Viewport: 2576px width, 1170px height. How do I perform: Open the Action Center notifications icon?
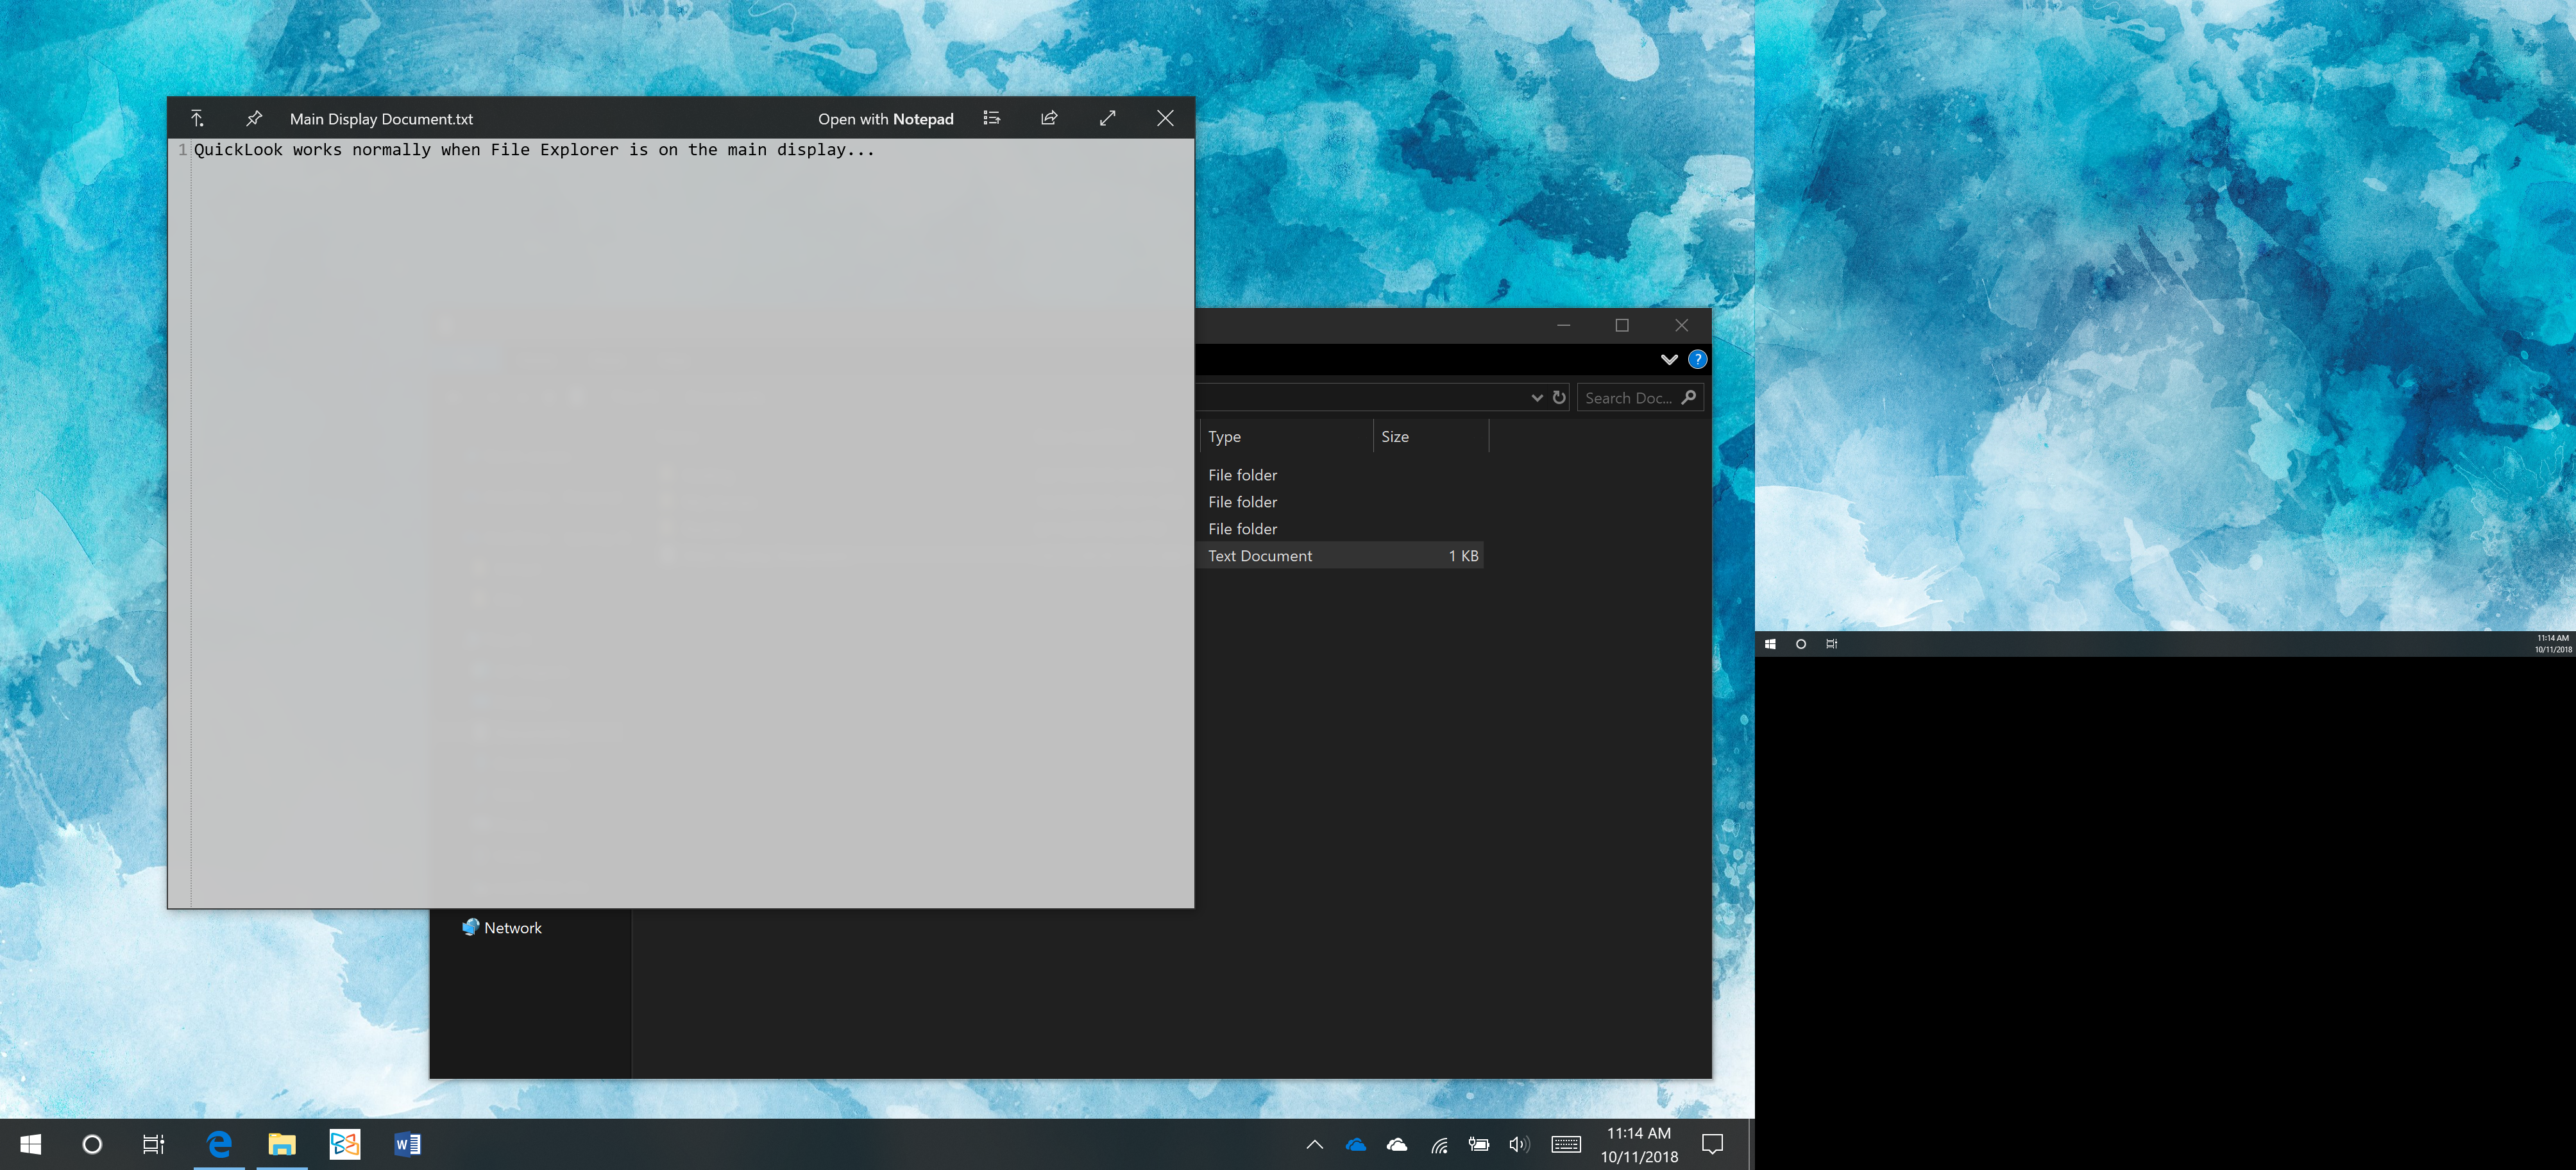[x=1712, y=1144]
